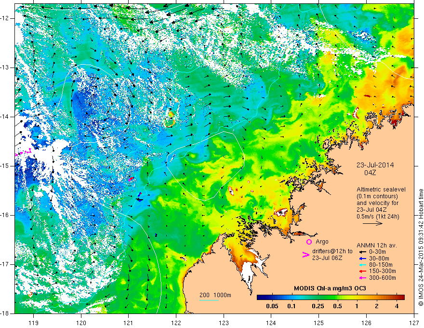Click the magenta 300-600m arrow in legend
This screenshot has width=424, height=328.
[x=362, y=278]
